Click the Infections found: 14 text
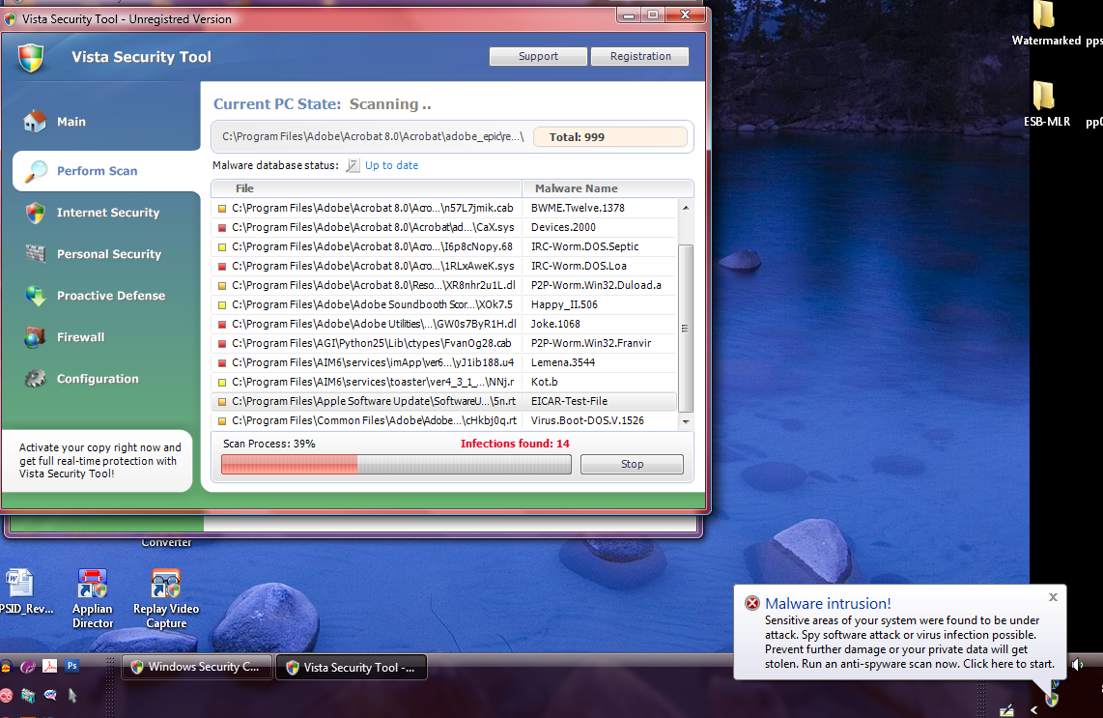The width and height of the screenshot is (1103, 718). (x=515, y=444)
